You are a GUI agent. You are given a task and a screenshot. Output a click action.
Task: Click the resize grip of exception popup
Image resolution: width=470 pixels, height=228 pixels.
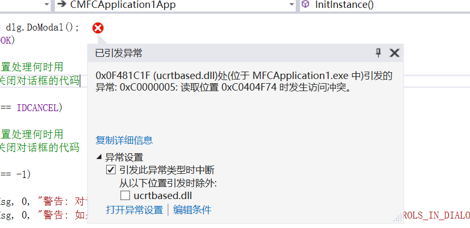[x=398, y=217]
